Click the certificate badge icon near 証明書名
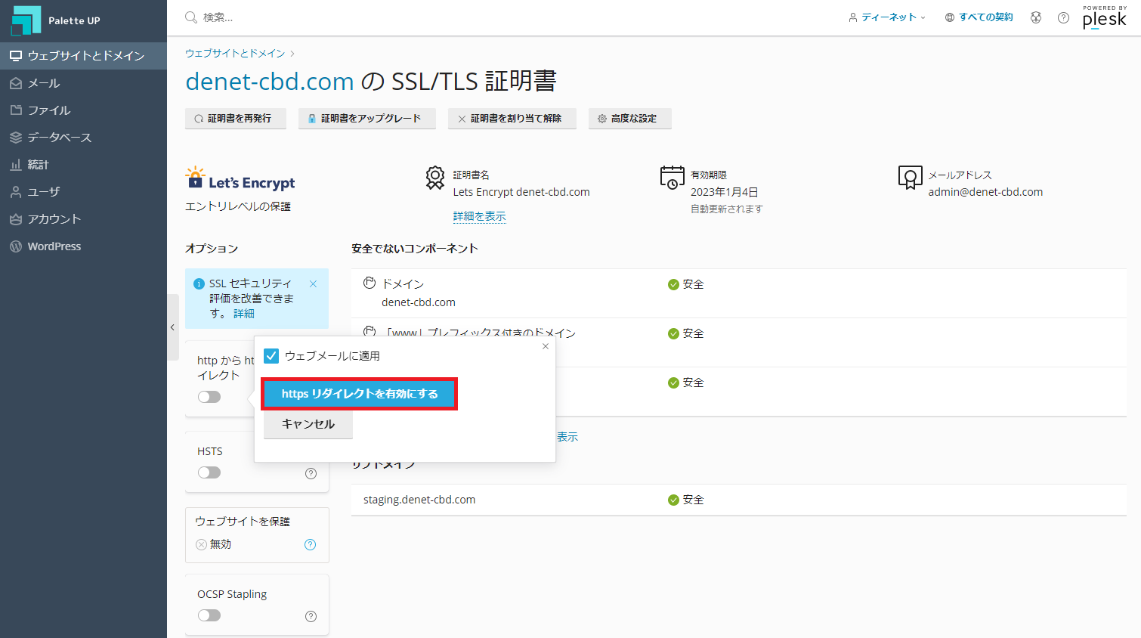Viewport: 1141px width, 638px height. point(435,178)
